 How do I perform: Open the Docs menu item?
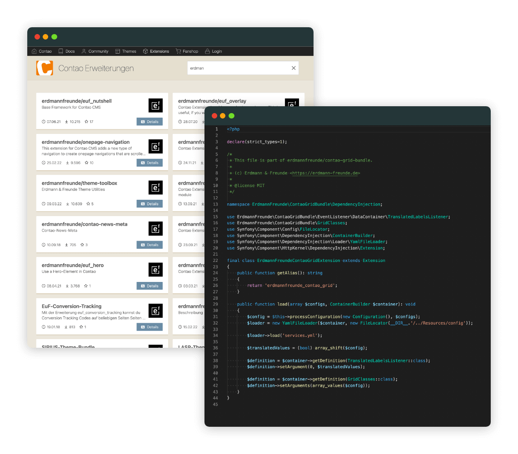[x=66, y=51]
